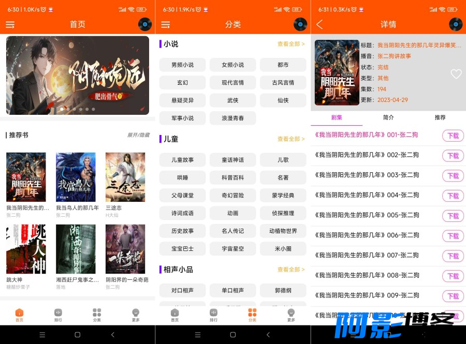Image resolution: width=466 pixels, height=344 pixels.
Task: Select 浪漫青春 category
Action: (232, 118)
